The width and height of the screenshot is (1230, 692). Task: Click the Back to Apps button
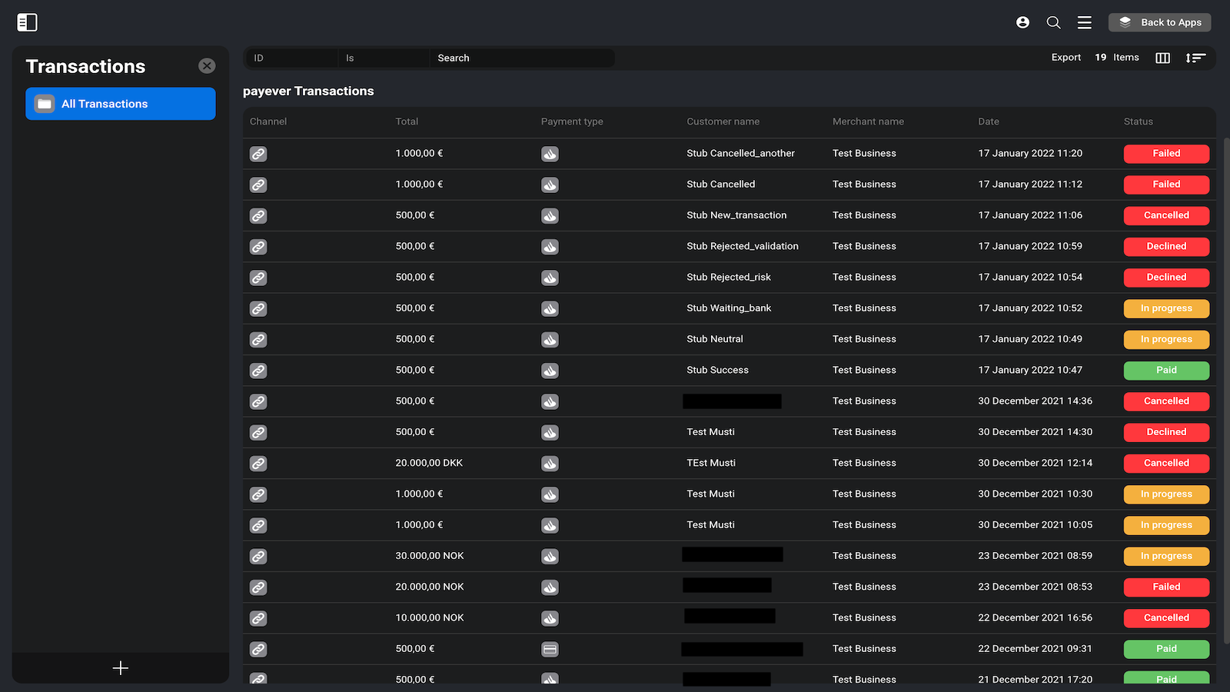1159,22
